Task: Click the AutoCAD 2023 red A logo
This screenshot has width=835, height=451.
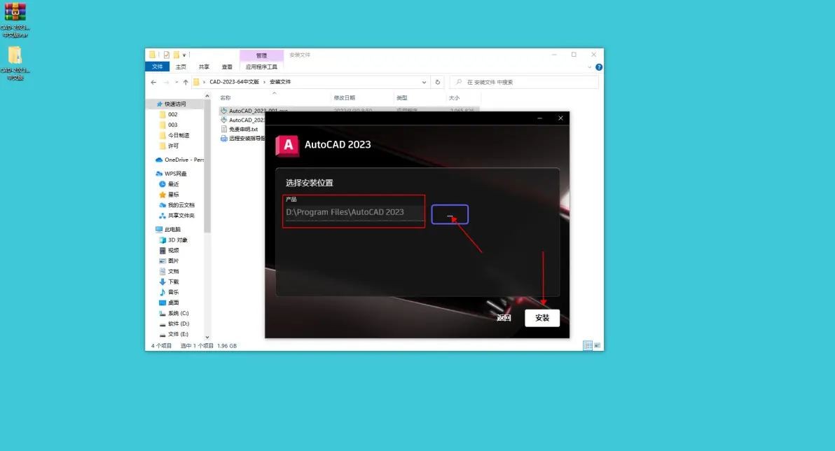Action: (x=288, y=146)
